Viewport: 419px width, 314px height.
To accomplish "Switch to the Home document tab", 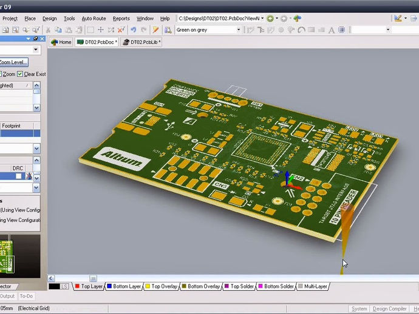I will point(61,42).
